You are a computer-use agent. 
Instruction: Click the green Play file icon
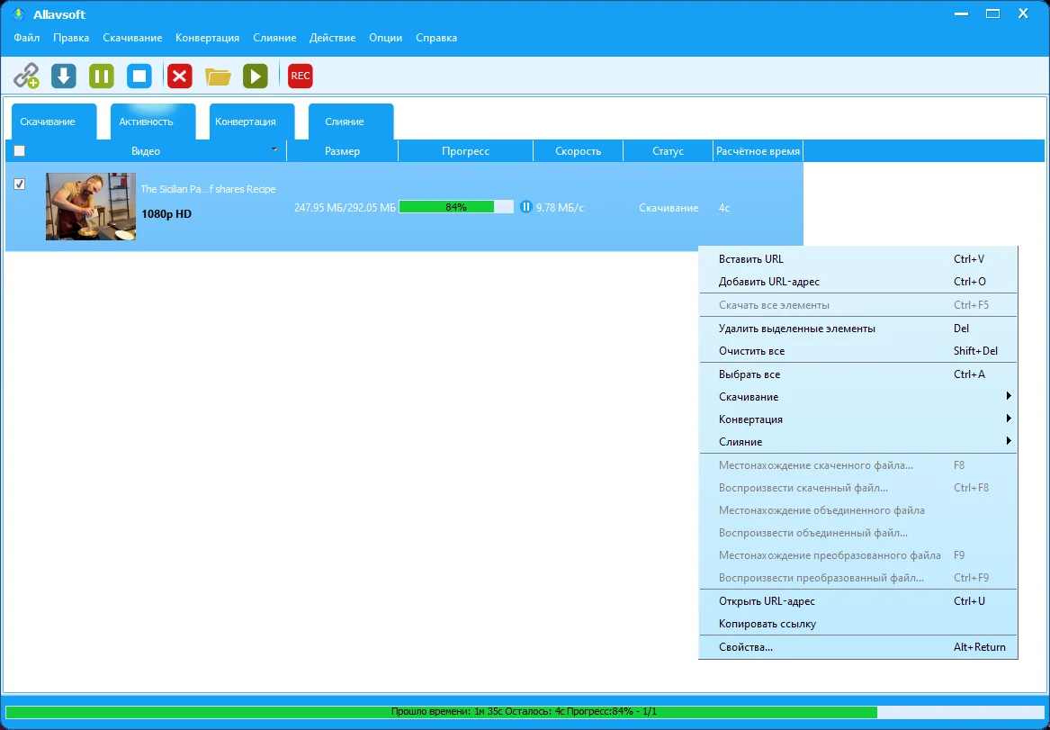[x=256, y=76]
